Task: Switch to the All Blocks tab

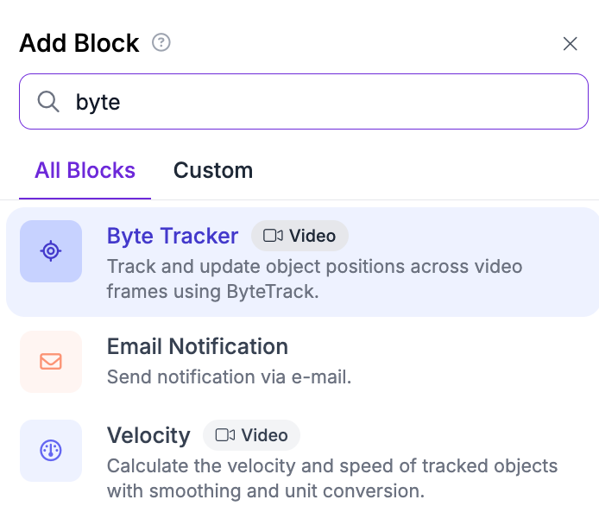Action: [85, 170]
